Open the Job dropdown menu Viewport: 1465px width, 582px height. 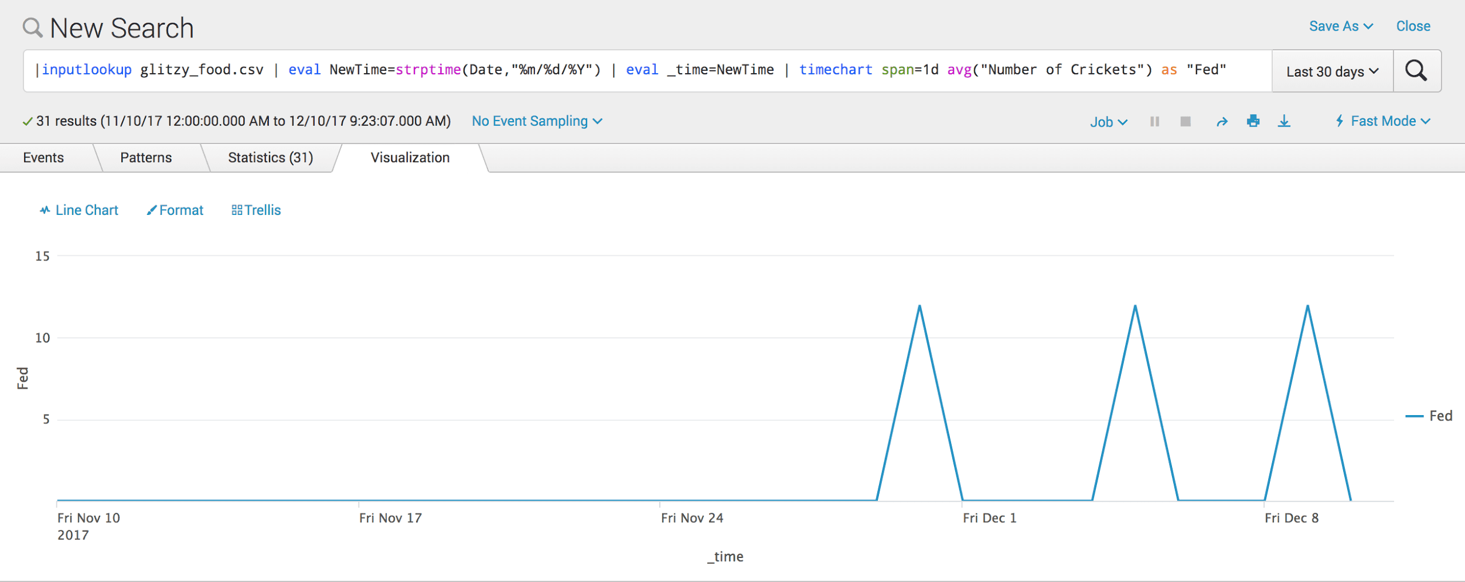tap(1108, 122)
